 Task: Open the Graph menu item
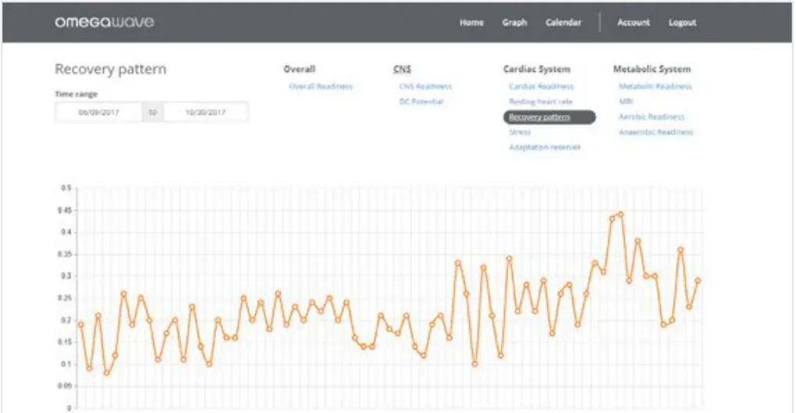pyautogui.click(x=515, y=23)
